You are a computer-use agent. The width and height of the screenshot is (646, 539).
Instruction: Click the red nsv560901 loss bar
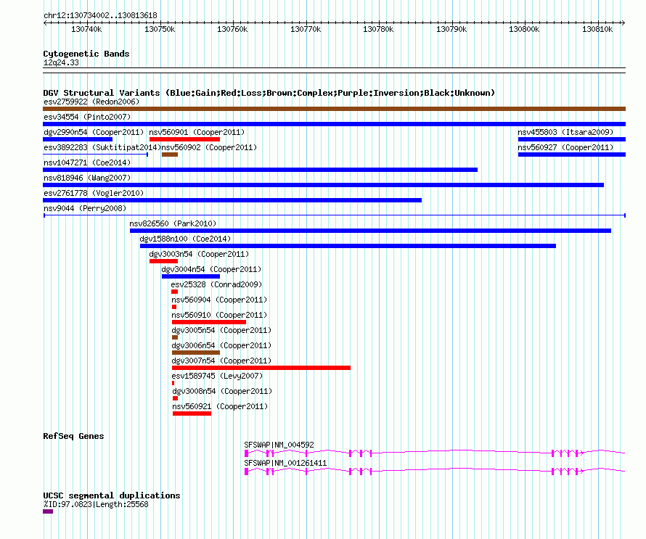184,139
